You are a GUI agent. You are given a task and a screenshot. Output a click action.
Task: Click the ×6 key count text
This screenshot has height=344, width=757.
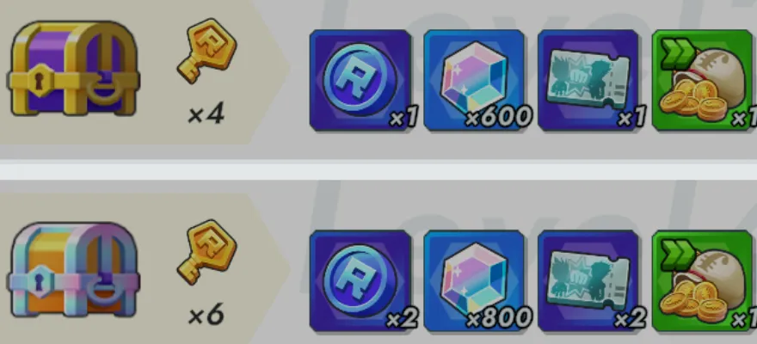206,316
